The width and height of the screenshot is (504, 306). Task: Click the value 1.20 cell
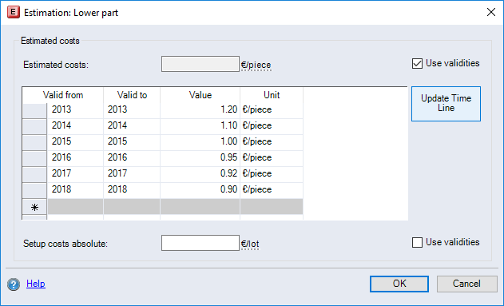point(200,111)
